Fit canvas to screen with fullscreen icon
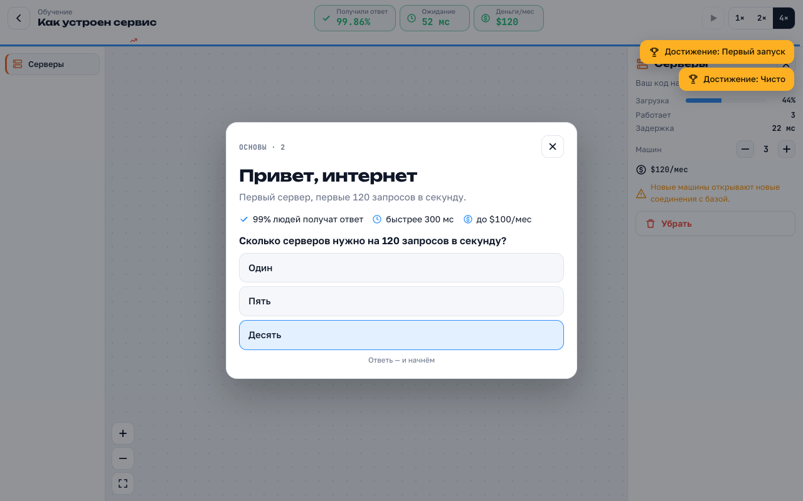Viewport: 803px width, 501px height. coord(123,483)
